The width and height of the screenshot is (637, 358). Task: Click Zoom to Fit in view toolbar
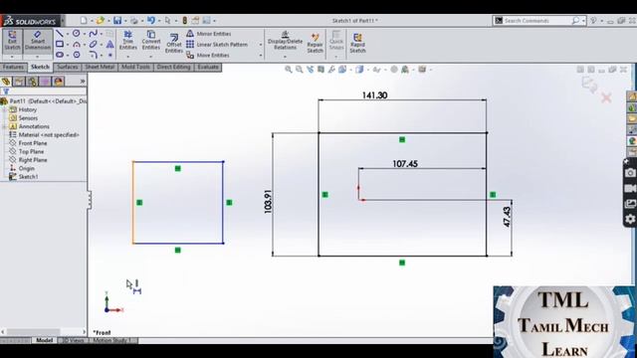click(289, 70)
